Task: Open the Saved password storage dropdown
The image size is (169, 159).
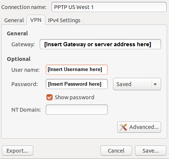Action: (137, 84)
